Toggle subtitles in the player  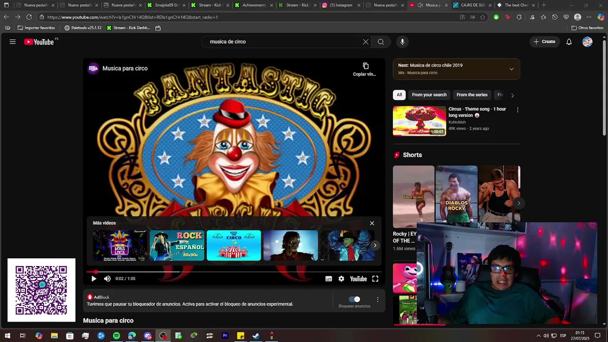(x=328, y=279)
